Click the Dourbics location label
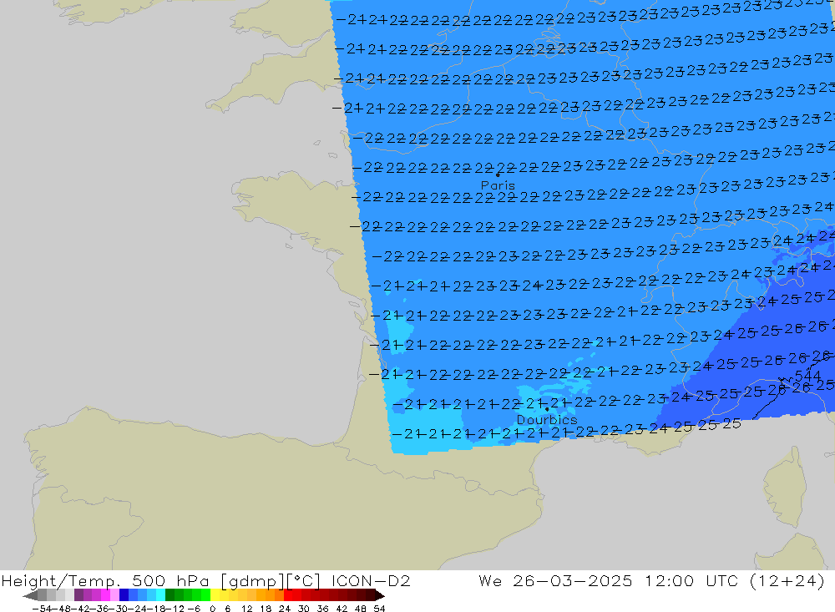The height and width of the screenshot is (612, 835). 547,420
